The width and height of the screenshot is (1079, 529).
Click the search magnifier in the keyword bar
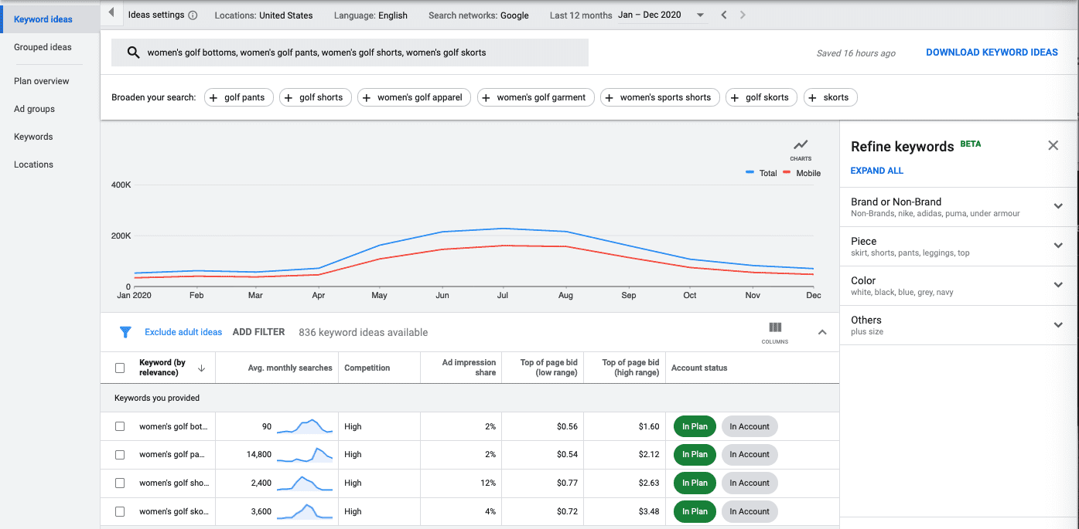coord(132,52)
